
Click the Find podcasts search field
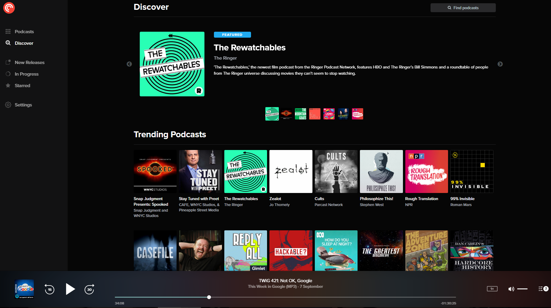[463, 8]
